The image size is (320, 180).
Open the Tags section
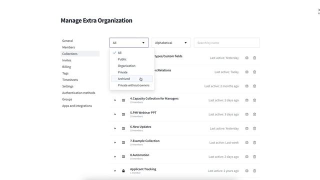(65, 73)
